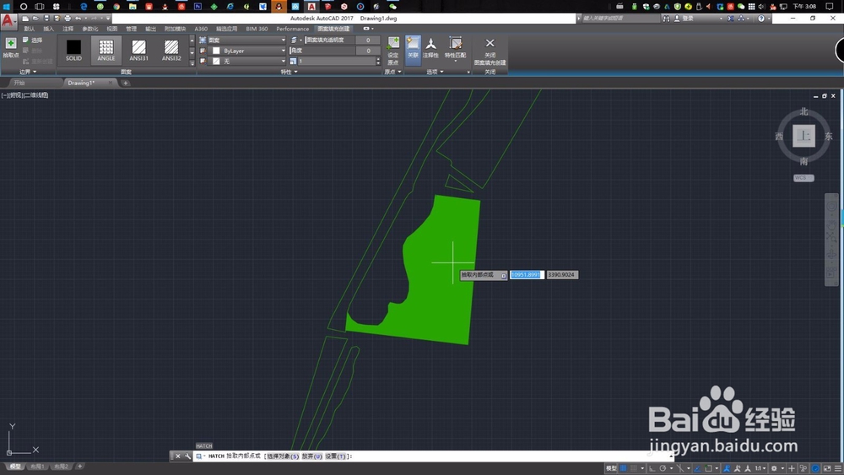Open the Performance ribbon tab

pos(292,29)
